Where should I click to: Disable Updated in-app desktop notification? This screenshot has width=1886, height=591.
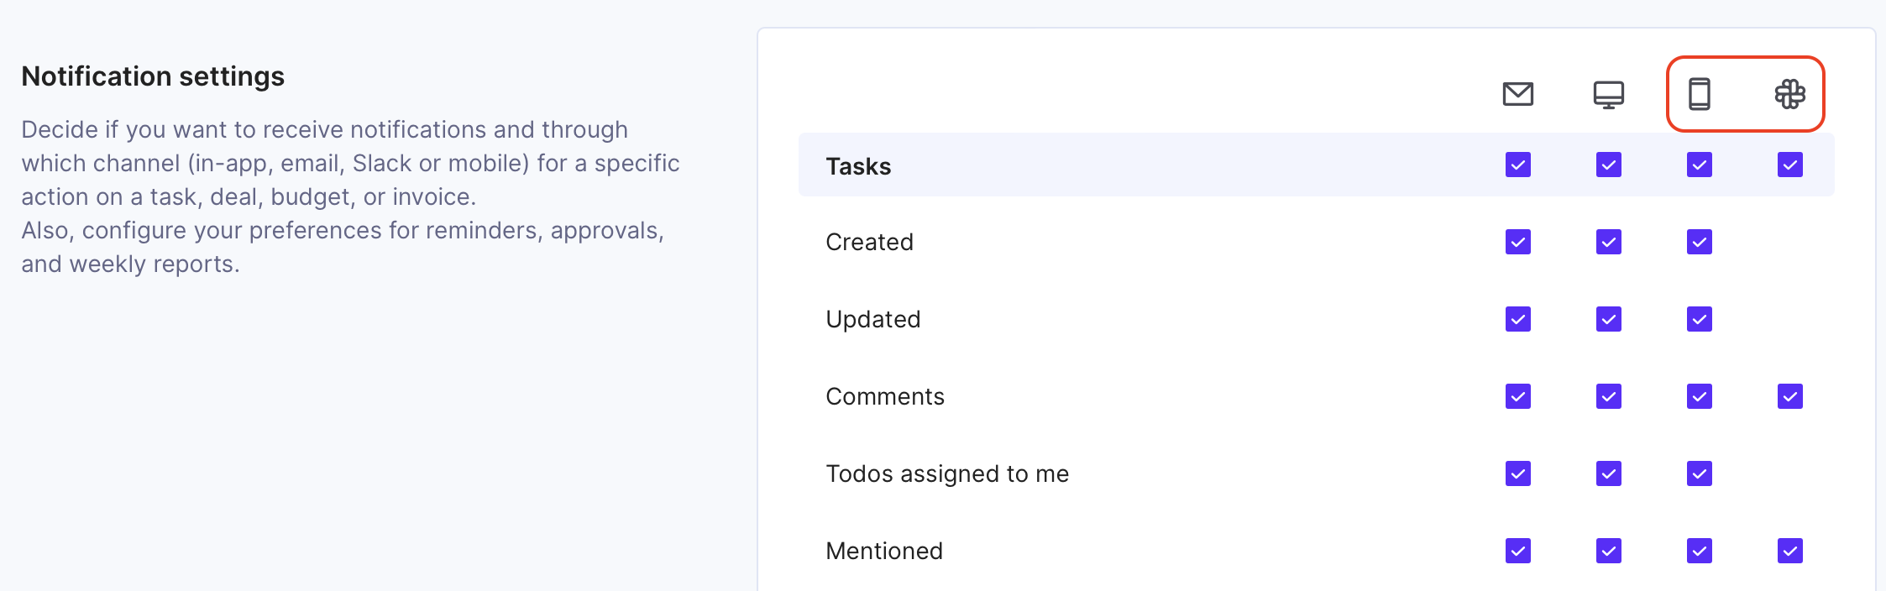point(1608,319)
